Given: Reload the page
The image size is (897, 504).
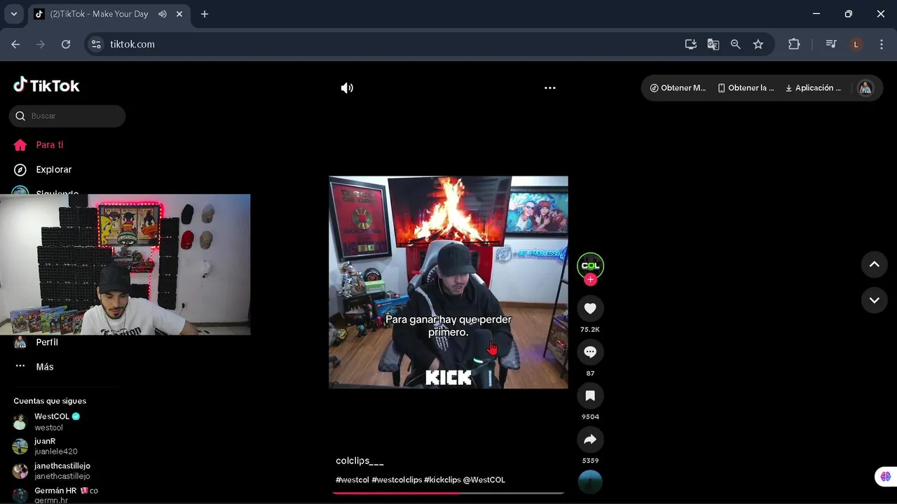Looking at the screenshot, I should click(x=66, y=44).
